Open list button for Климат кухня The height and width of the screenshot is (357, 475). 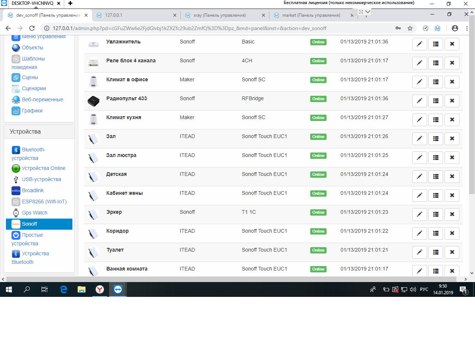pyautogui.click(x=436, y=120)
